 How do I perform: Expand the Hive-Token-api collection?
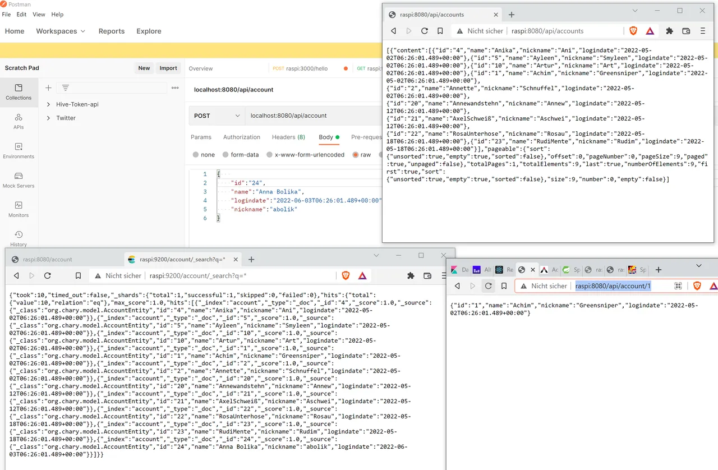coord(48,104)
